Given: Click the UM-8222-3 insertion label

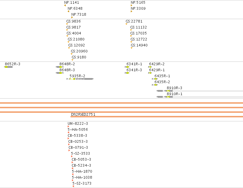Looking at the screenshot, I should 78,124.
